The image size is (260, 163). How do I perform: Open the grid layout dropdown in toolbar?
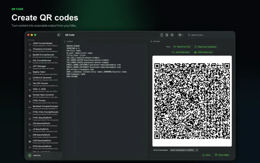click(181, 35)
